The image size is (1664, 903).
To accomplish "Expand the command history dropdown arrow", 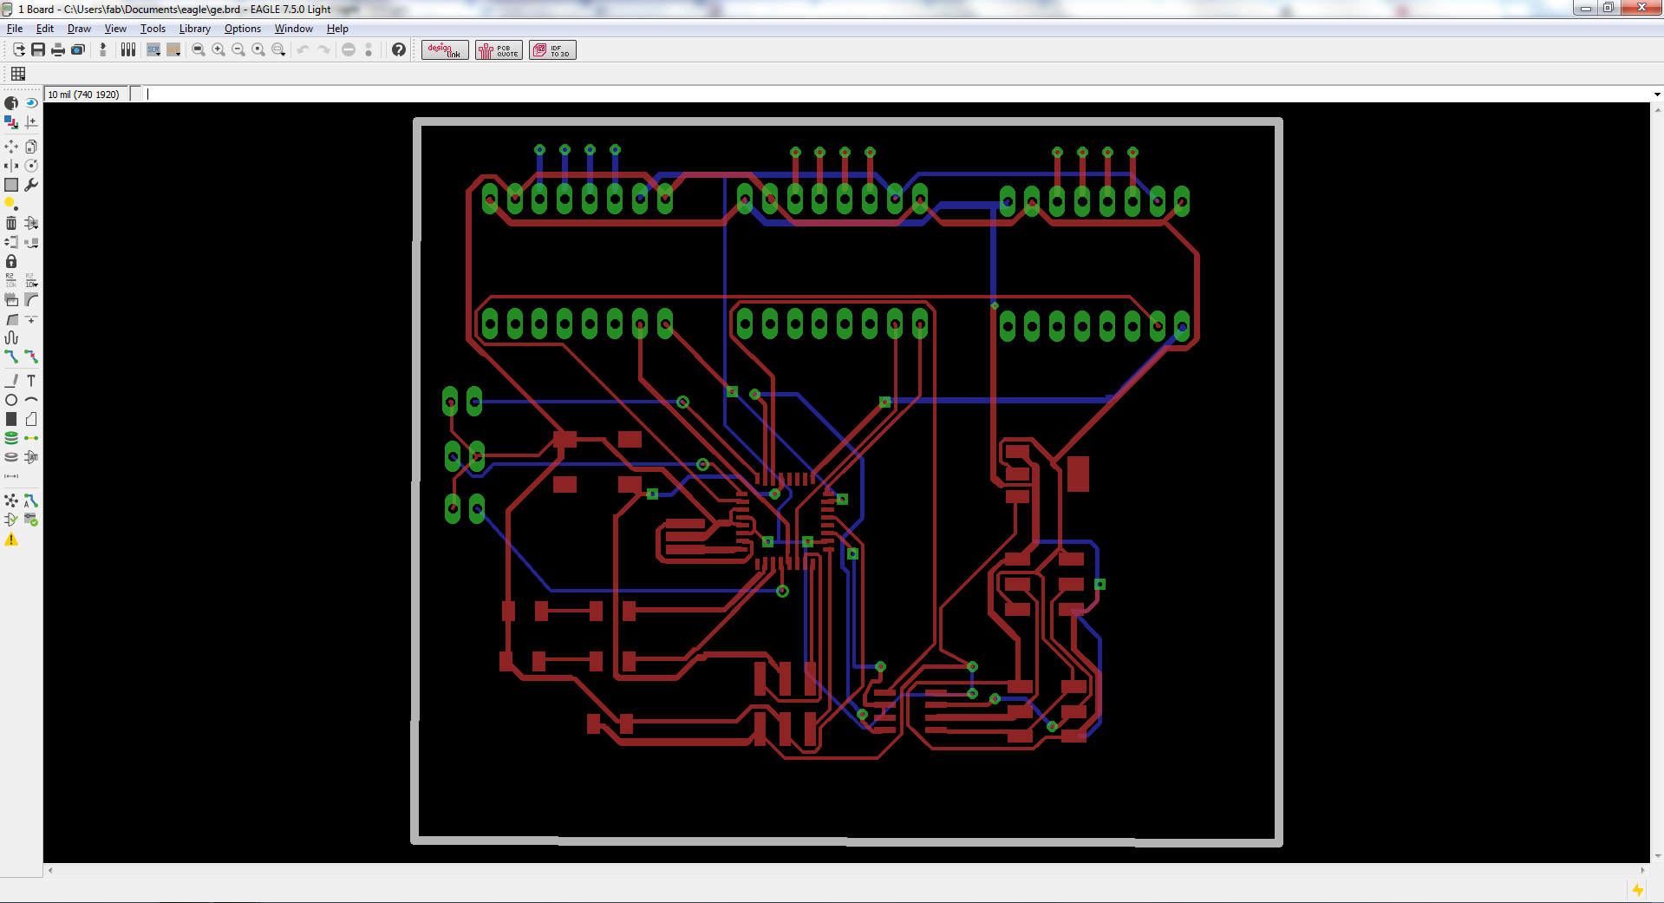I will (1657, 95).
